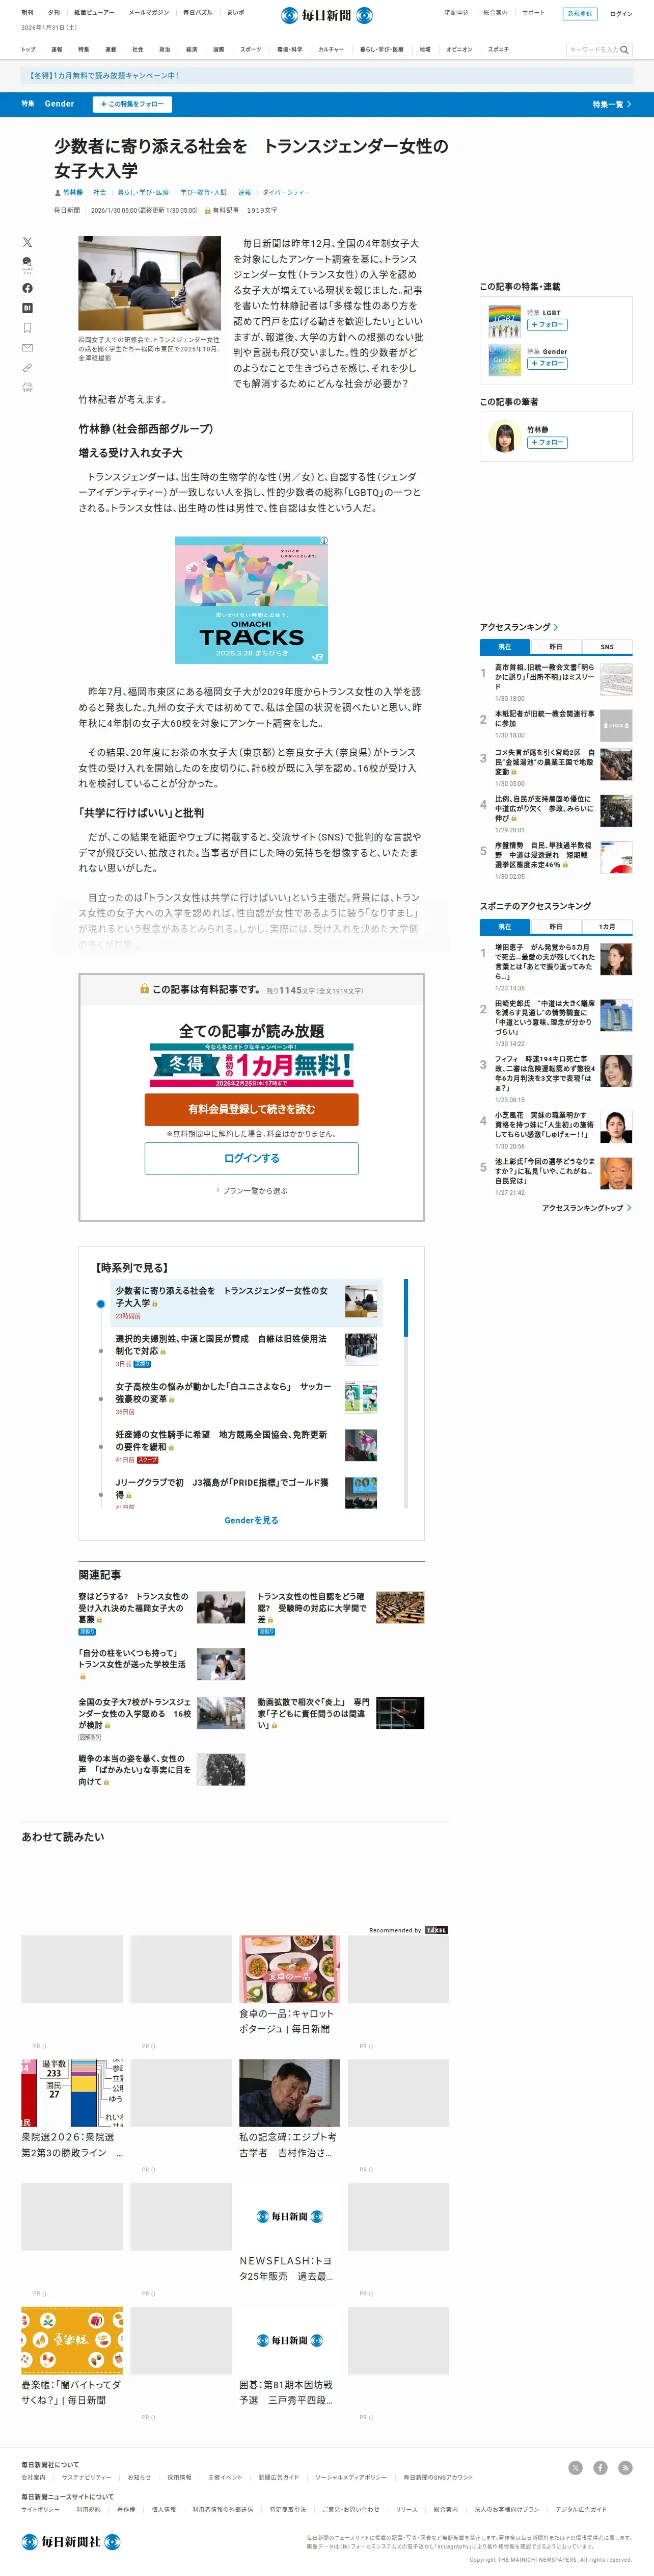The width and height of the screenshot is (654, 2576).
Task: Open 紙面ビューアー in top bar
Action: (94, 13)
